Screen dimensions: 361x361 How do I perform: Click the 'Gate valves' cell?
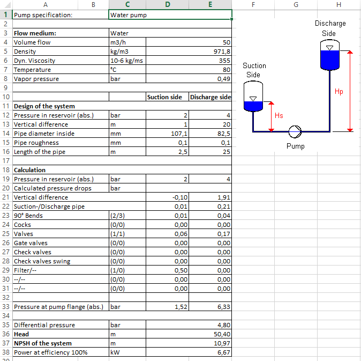pos(61,243)
